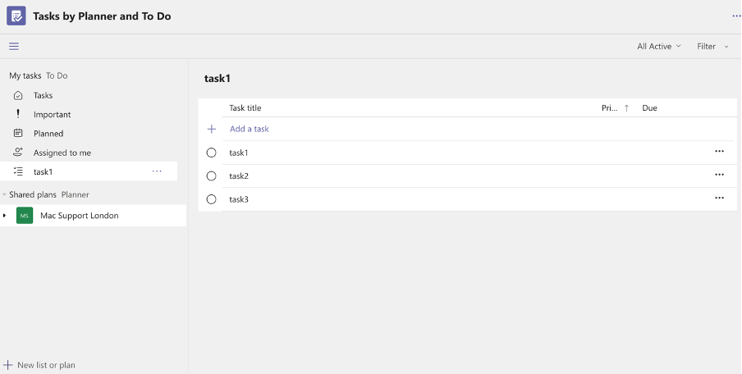Open the hamburger navigation menu
The width and height of the screenshot is (742, 374).
pos(14,47)
